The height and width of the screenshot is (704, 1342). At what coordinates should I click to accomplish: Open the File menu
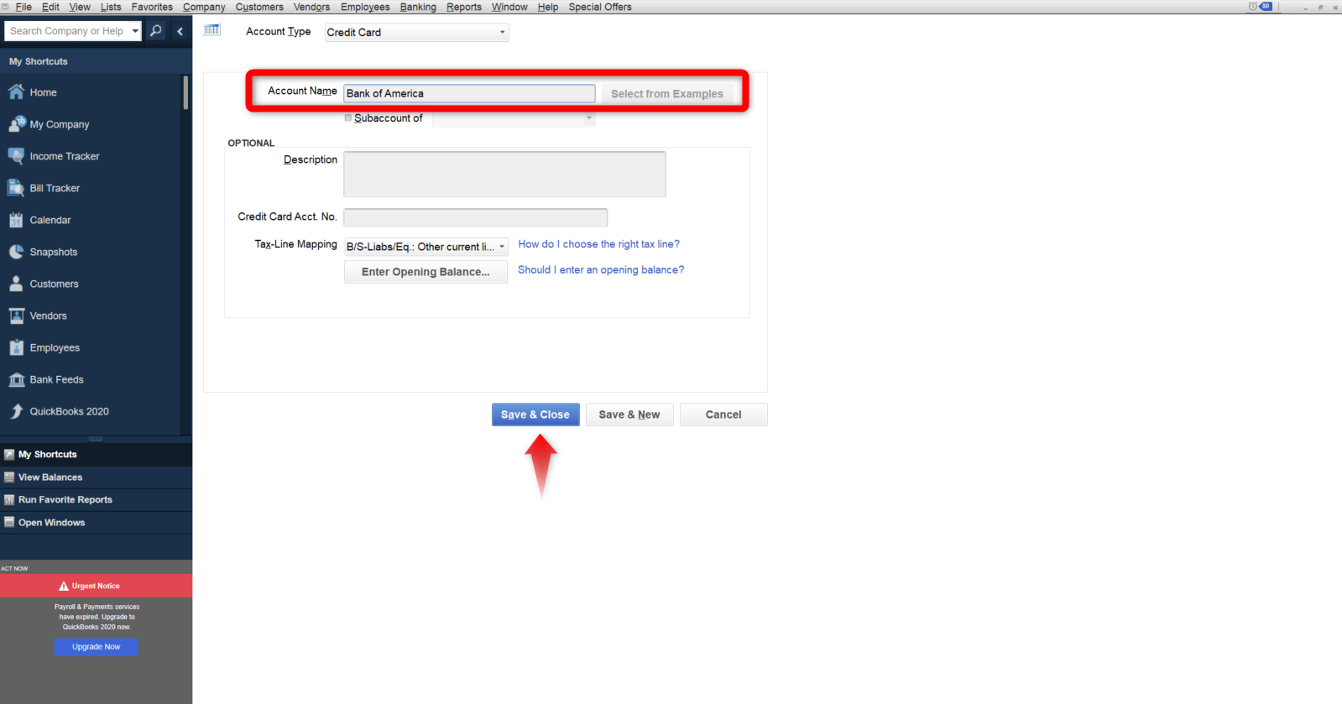[x=23, y=7]
